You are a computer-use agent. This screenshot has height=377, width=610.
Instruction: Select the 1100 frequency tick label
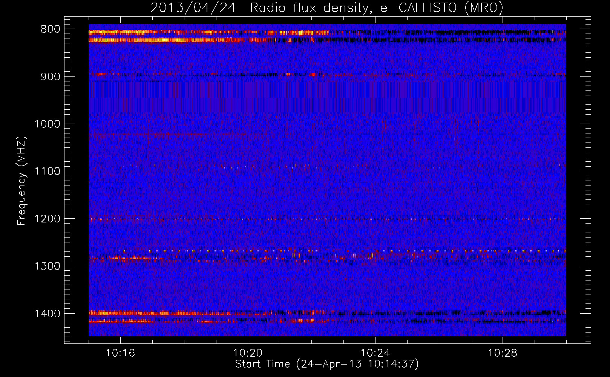pyautogui.click(x=47, y=172)
